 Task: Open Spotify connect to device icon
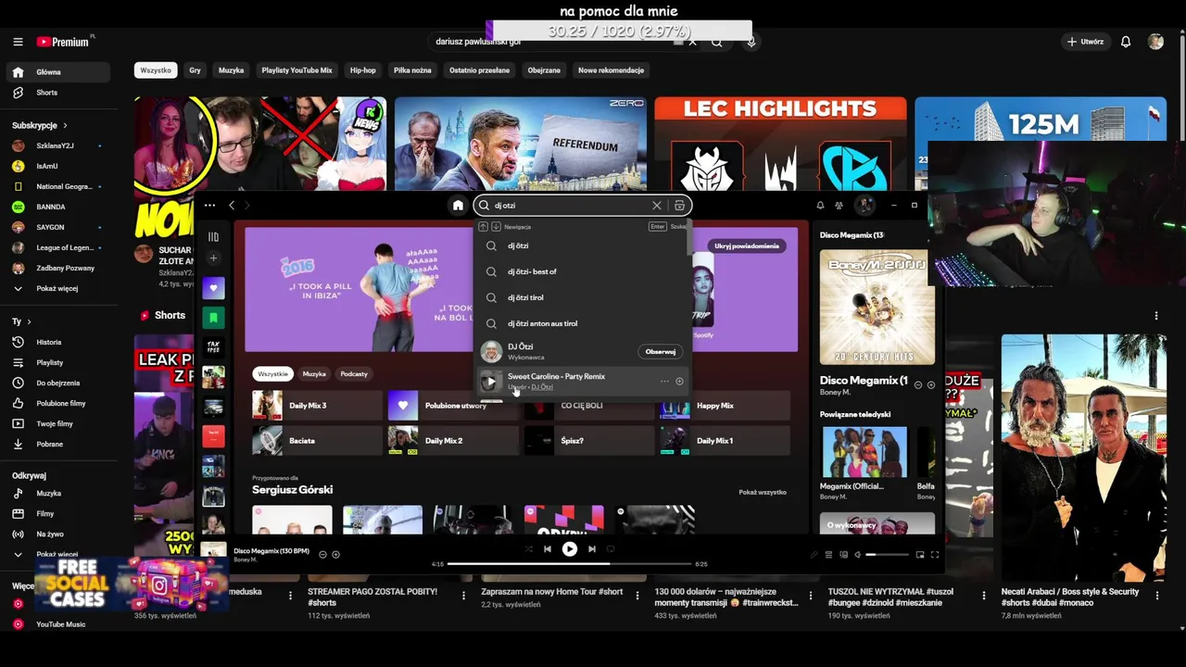(x=843, y=554)
